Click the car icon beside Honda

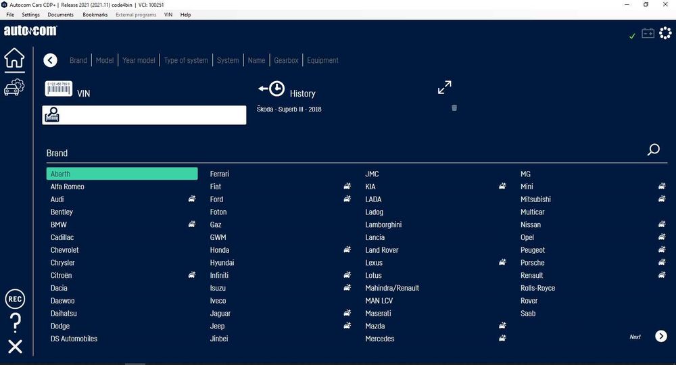pos(347,249)
